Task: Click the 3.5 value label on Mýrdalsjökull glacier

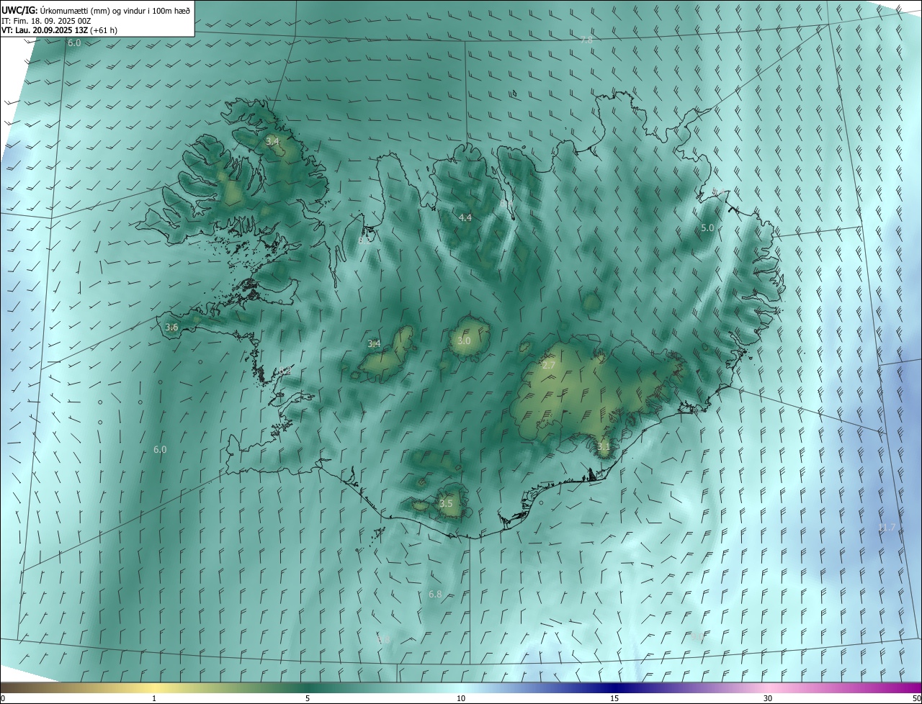Action: click(x=446, y=503)
